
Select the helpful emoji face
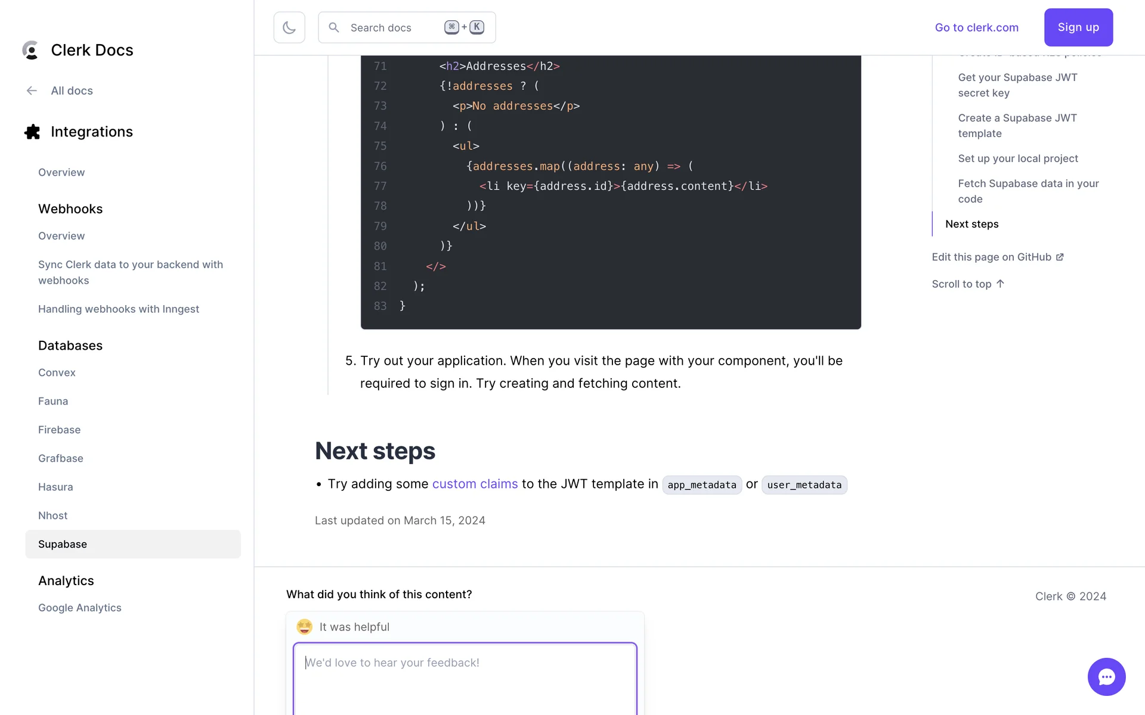tap(305, 627)
